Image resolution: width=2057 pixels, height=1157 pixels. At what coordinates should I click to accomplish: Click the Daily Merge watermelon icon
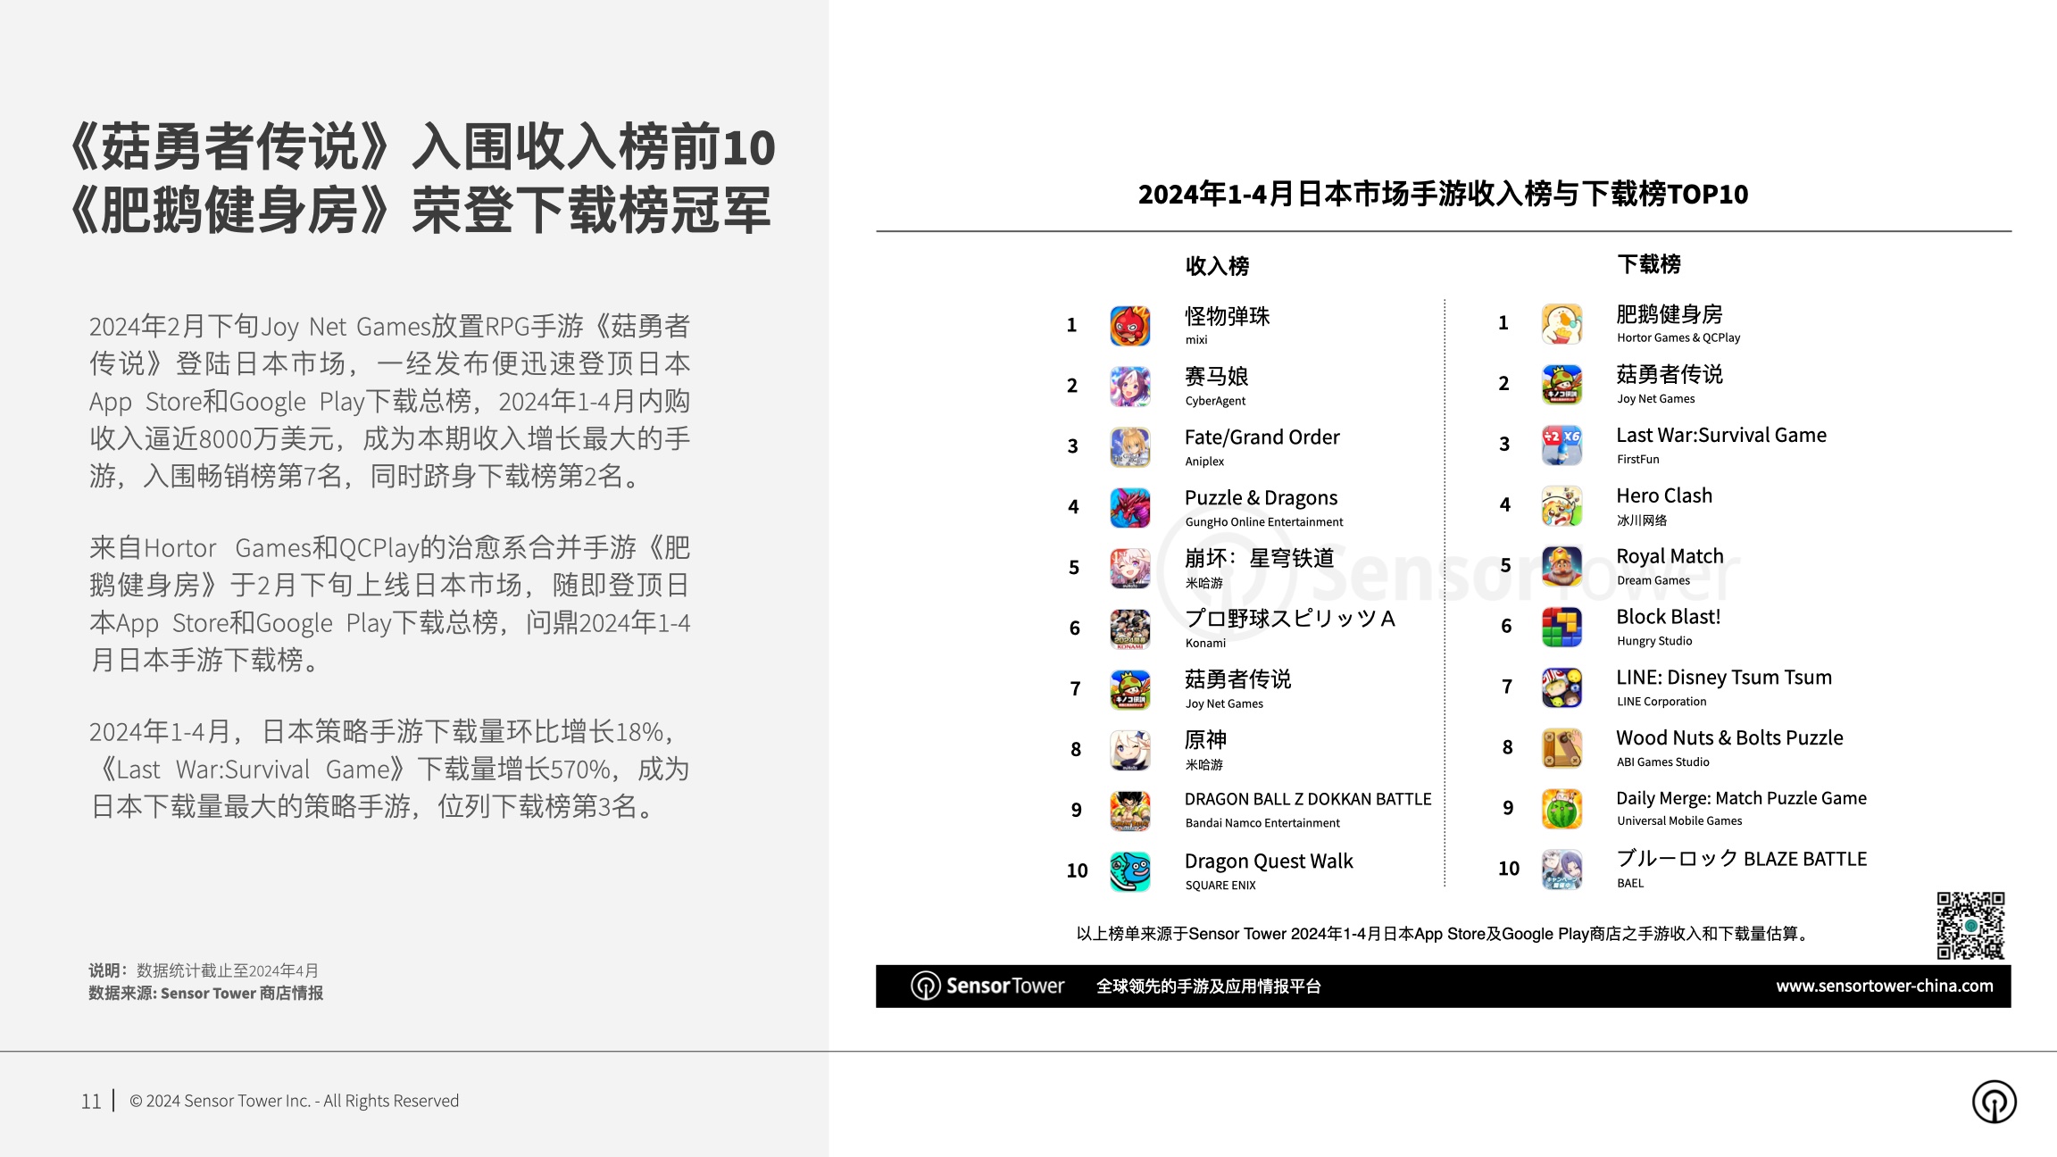[x=1561, y=809]
